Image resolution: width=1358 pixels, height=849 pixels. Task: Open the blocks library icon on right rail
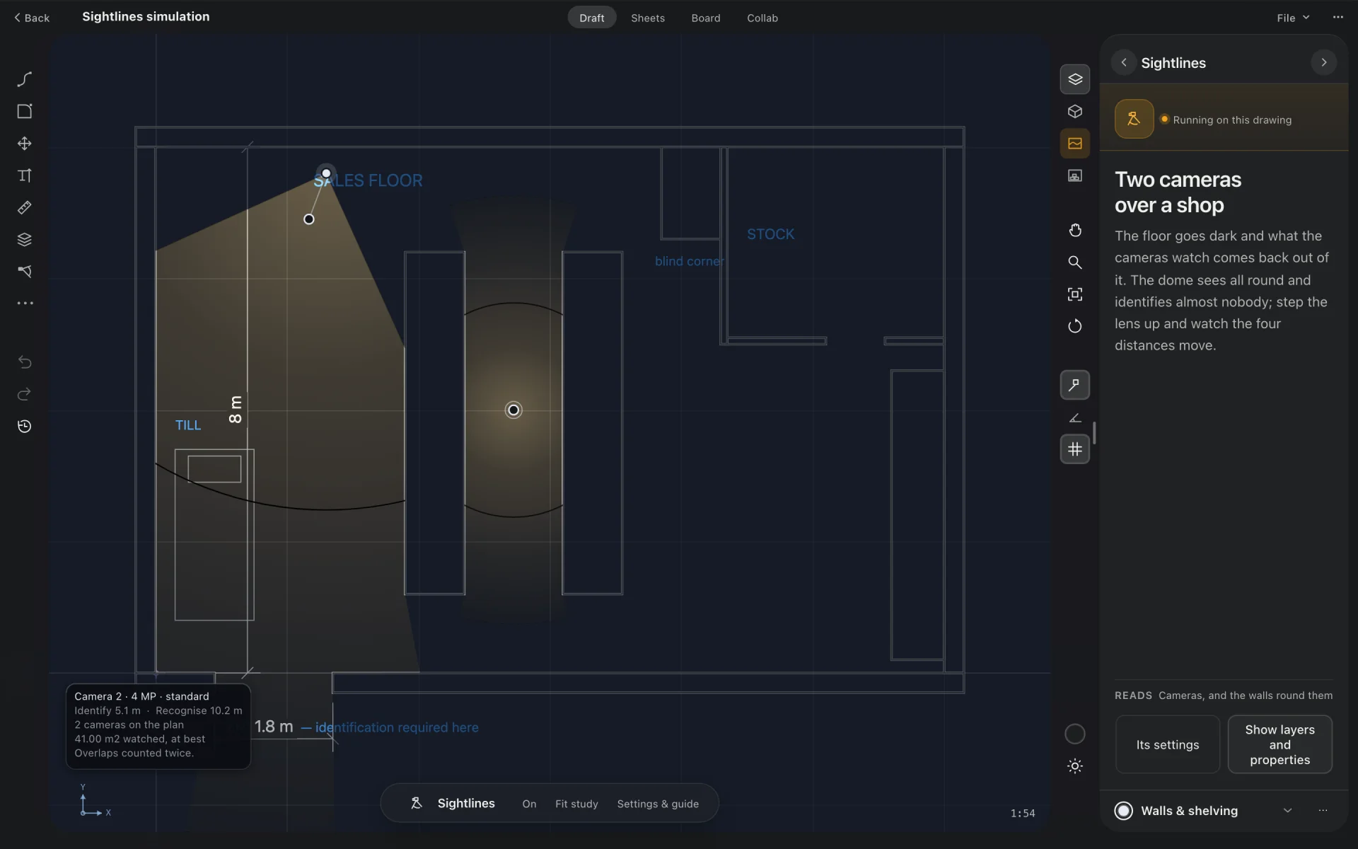tap(1075, 176)
